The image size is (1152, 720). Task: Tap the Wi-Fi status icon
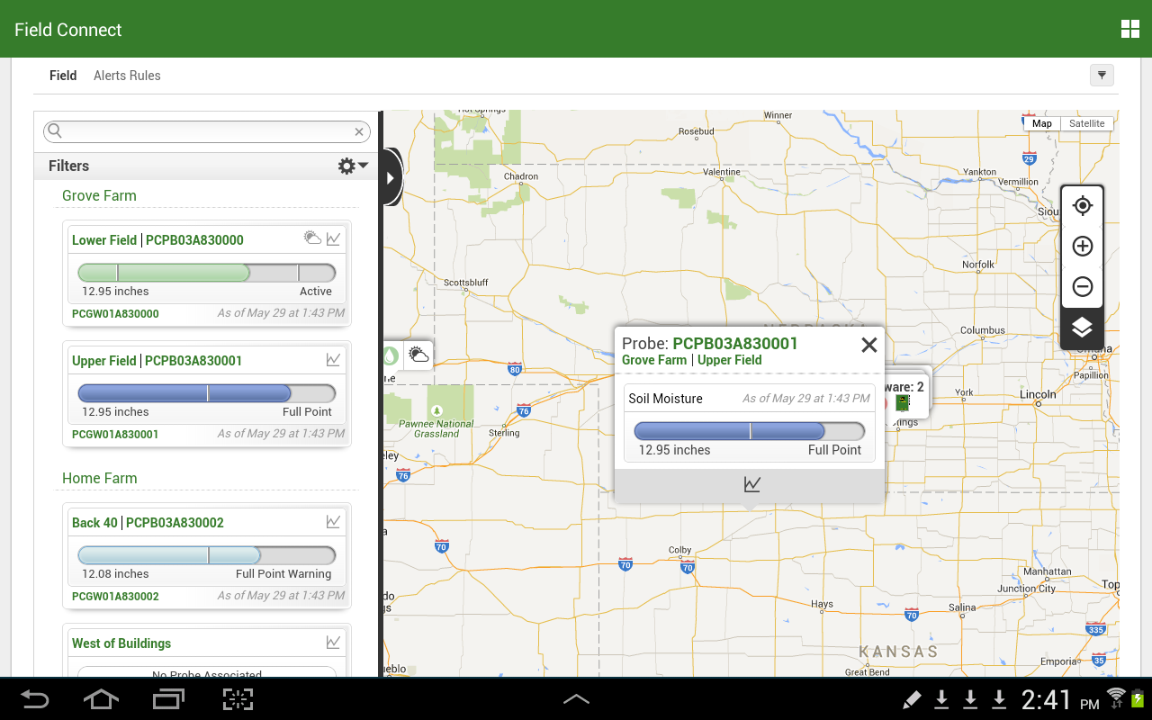(1116, 697)
